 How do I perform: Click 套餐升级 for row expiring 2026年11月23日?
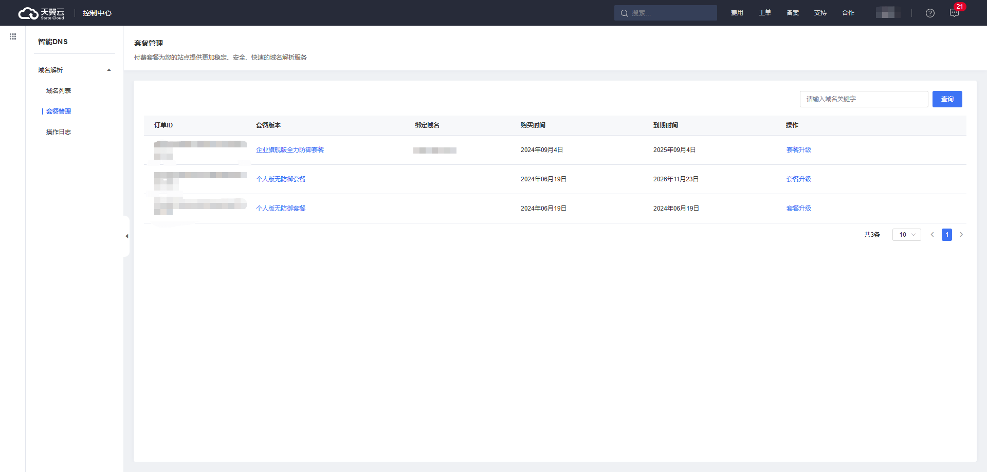(799, 179)
